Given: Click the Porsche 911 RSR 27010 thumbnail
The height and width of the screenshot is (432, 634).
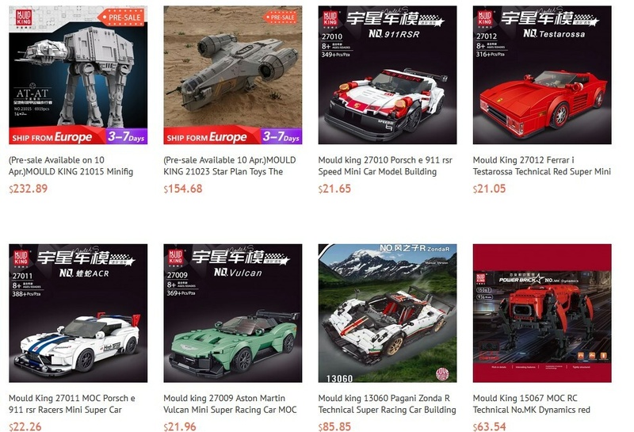Looking at the screenshot, I should click(388, 75).
